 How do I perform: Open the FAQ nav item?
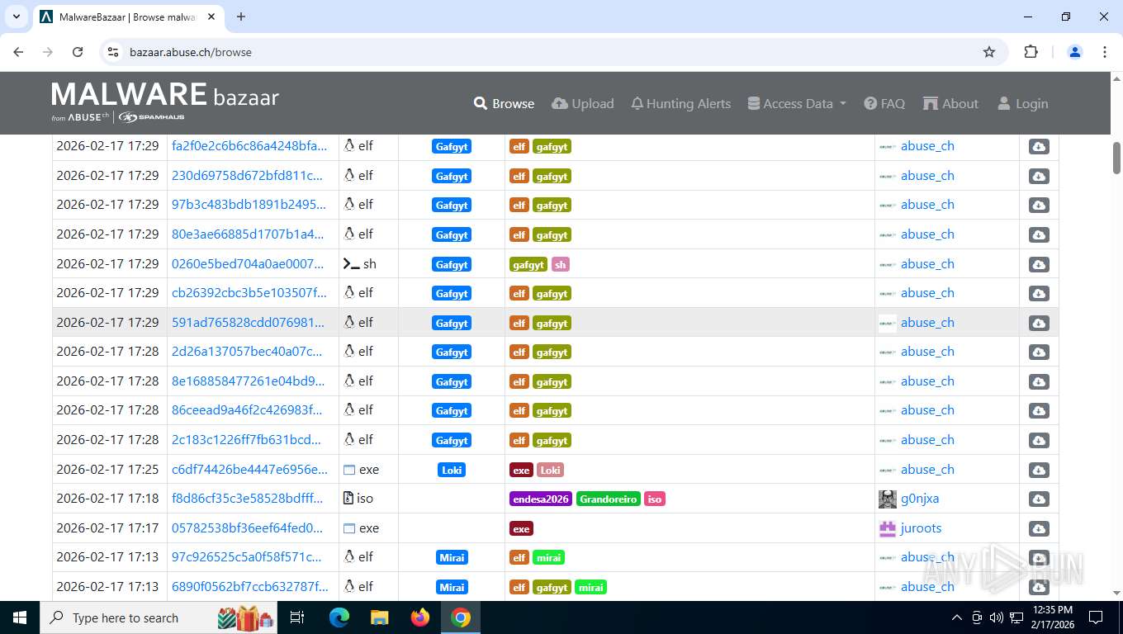click(884, 103)
